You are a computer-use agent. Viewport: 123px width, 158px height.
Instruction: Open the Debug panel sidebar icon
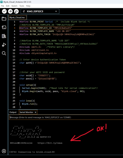(4, 45)
